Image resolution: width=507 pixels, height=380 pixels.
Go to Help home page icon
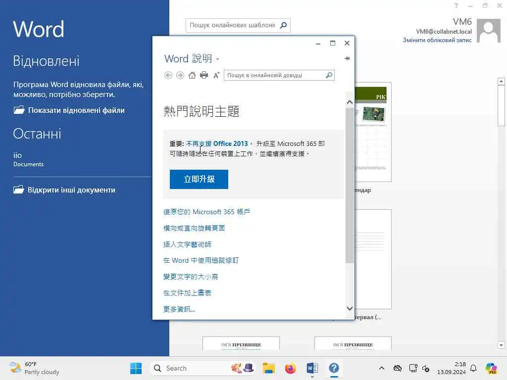tap(192, 75)
